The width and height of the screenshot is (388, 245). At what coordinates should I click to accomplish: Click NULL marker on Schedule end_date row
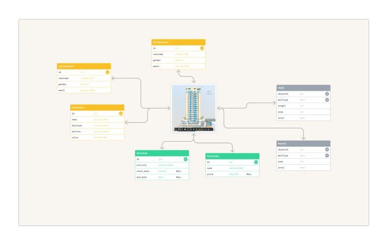click(x=178, y=177)
